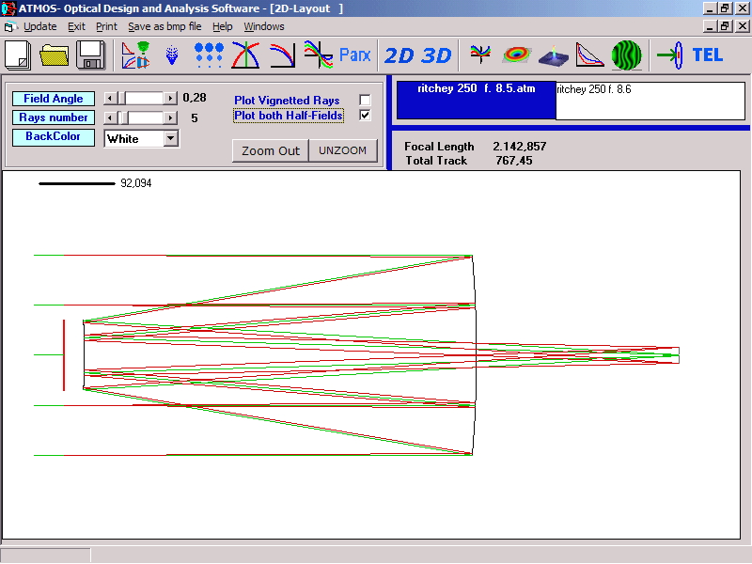The image size is (752, 564).
Task: Open the spot diagram blue dots icon
Action: pos(209,55)
